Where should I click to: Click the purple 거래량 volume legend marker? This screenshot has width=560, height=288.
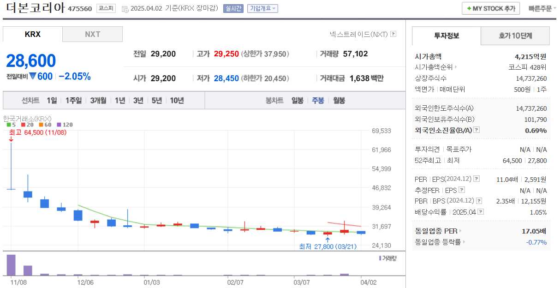(380, 258)
